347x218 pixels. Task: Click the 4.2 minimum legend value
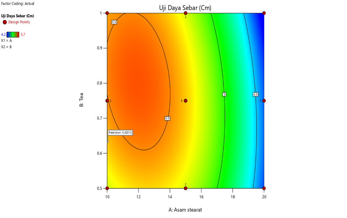click(4, 34)
